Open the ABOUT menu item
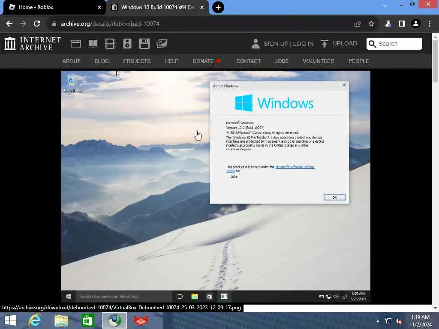Viewport: 439px width, 329px height. (72, 61)
